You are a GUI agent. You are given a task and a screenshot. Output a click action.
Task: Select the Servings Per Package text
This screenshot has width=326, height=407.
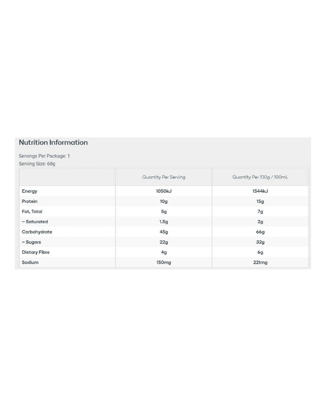44,156
